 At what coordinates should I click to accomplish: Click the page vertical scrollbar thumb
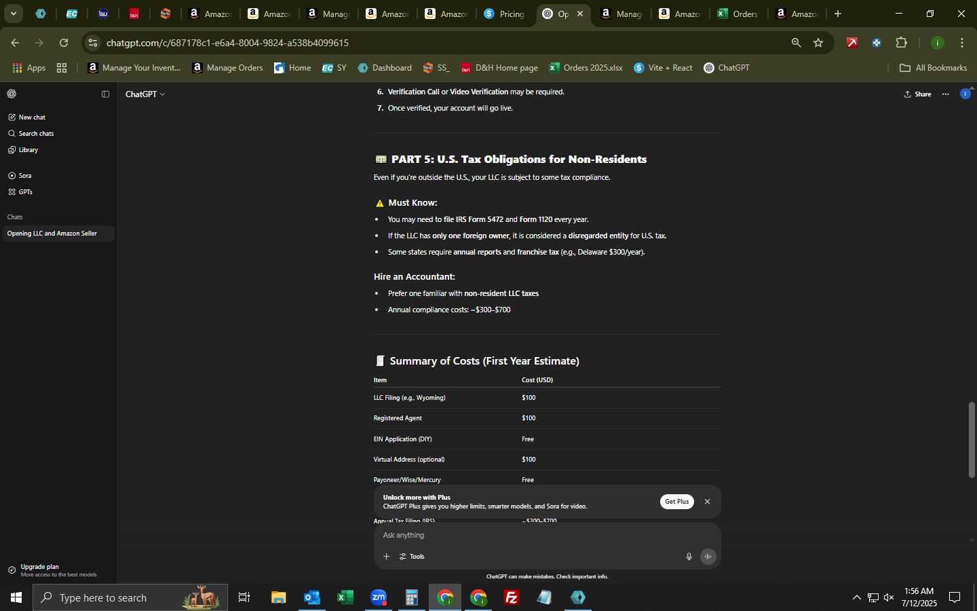pos(972,440)
